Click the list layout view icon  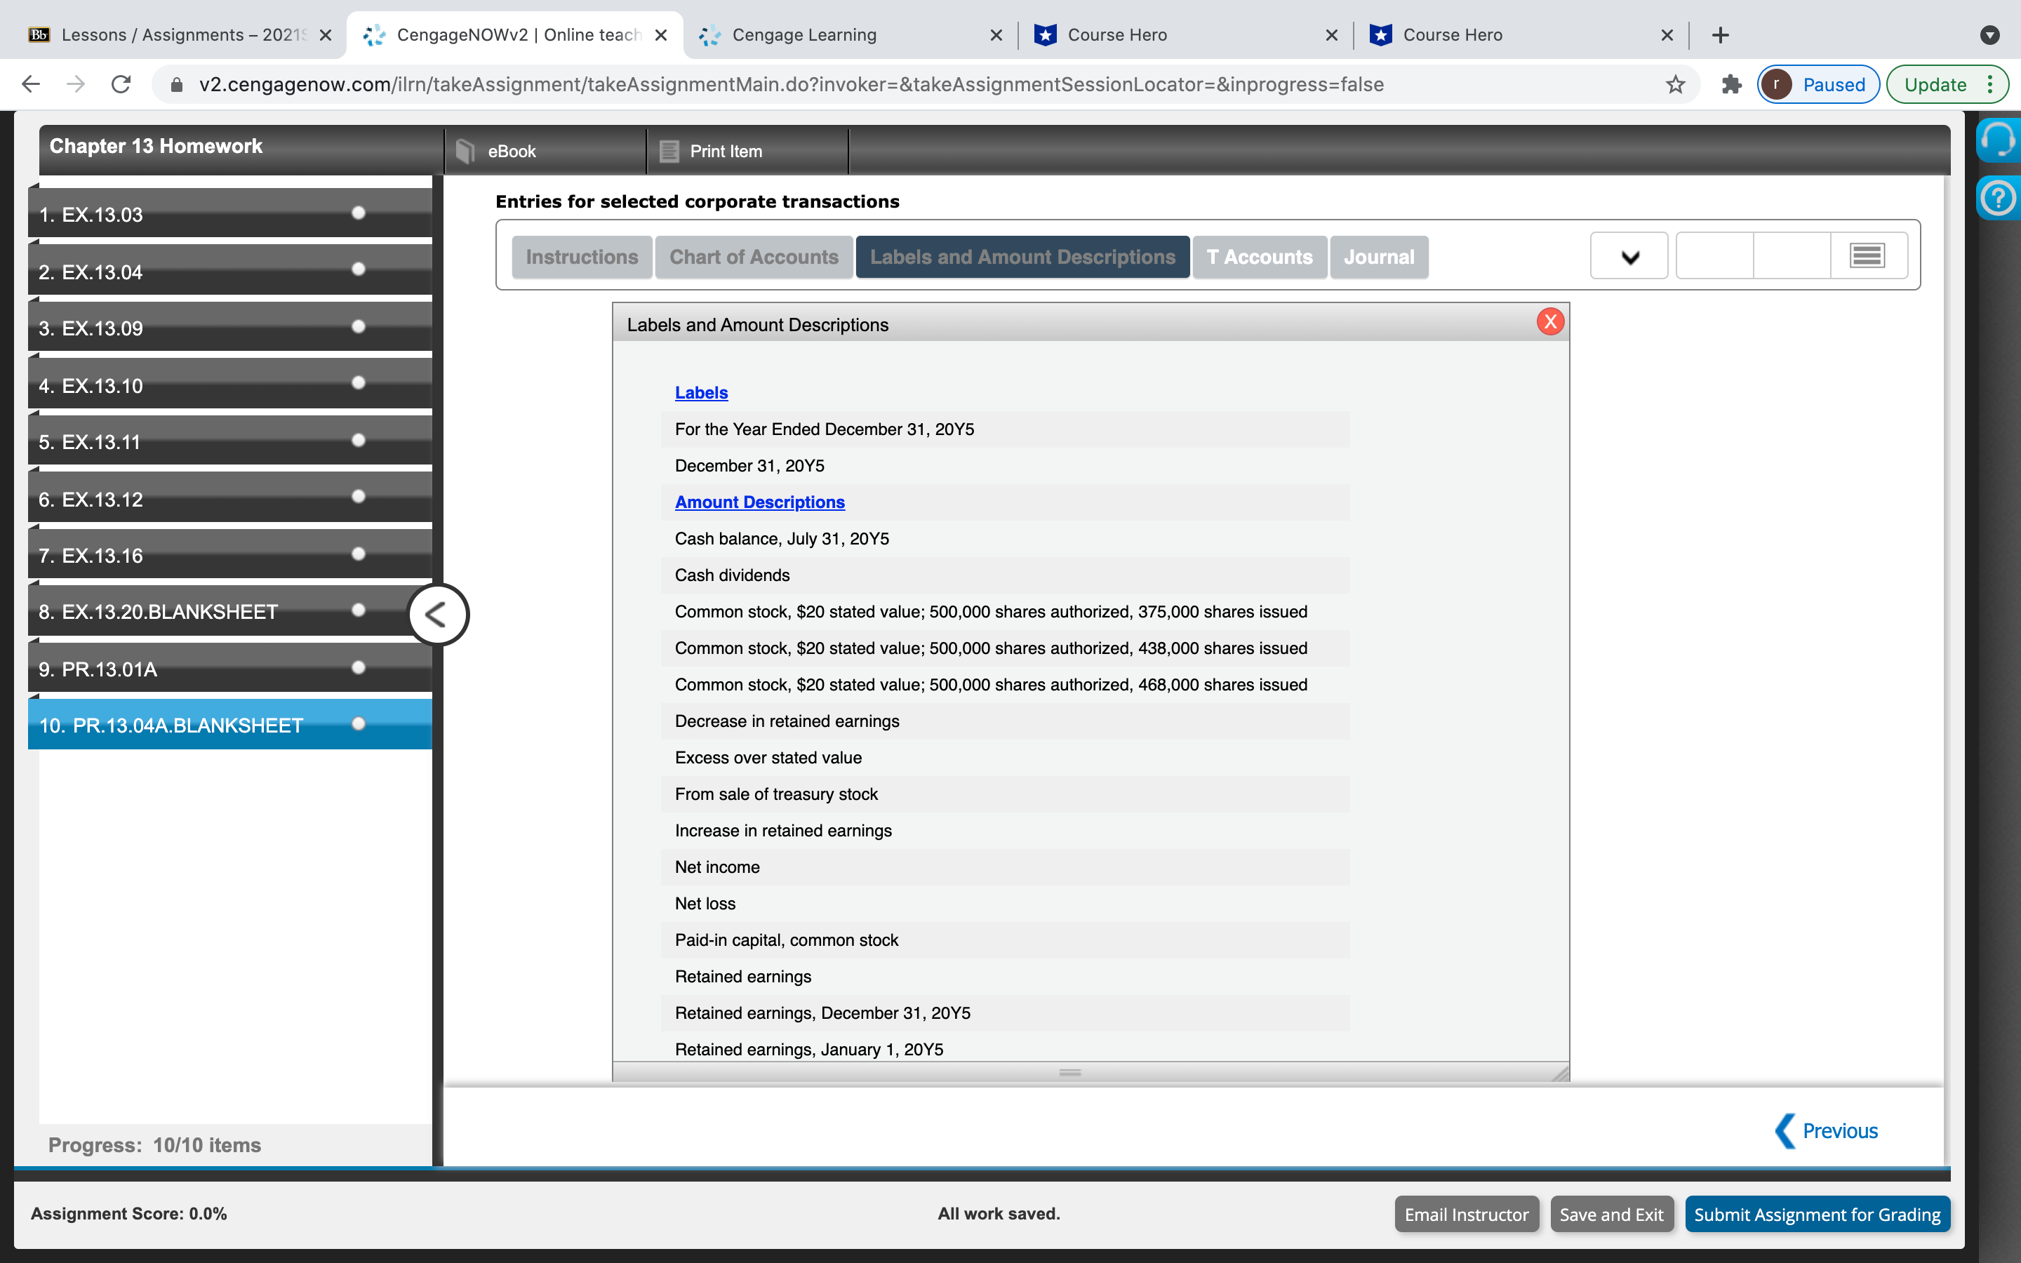1867,255
